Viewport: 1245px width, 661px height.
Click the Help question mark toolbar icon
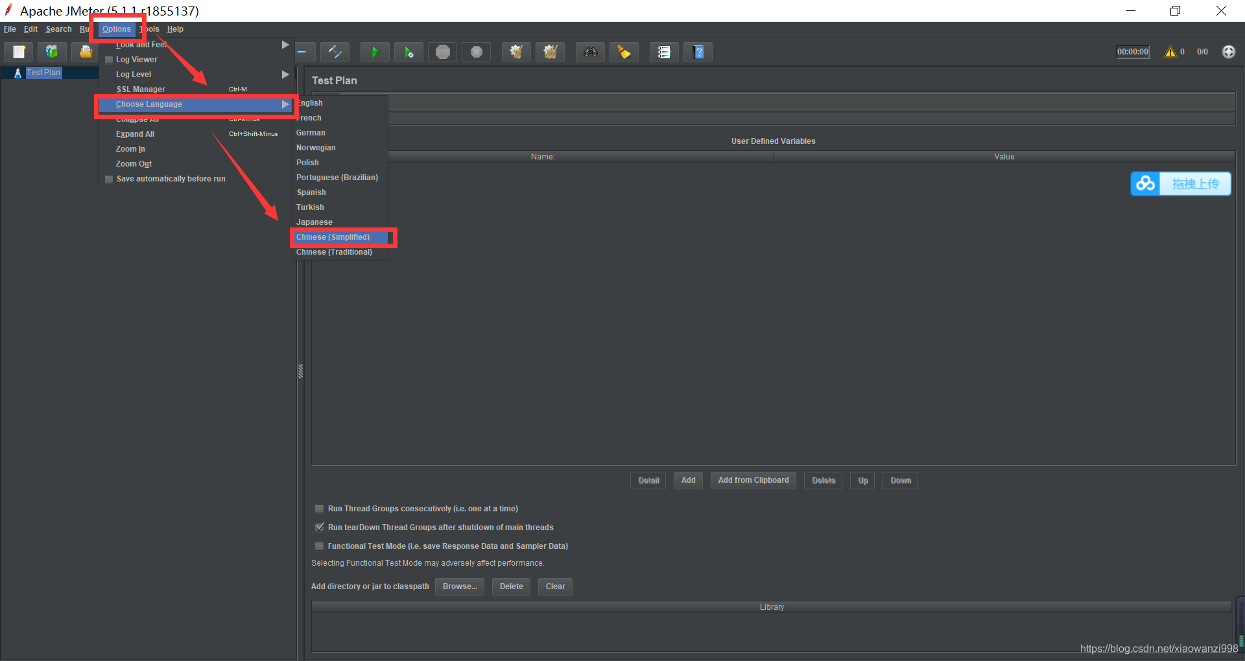coord(698,52)
